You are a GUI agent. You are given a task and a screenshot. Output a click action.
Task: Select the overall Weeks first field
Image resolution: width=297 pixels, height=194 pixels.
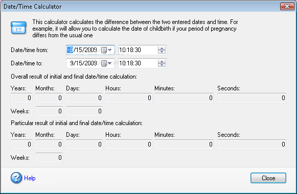(x=49, y=111)
